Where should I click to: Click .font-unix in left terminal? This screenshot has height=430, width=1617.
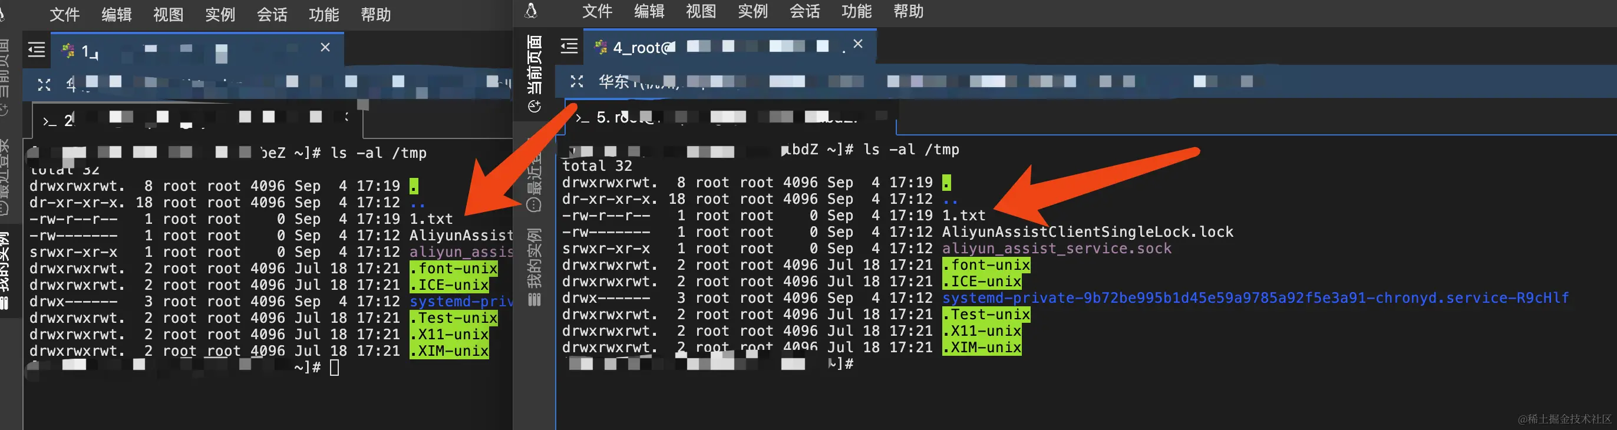point(454,269)
